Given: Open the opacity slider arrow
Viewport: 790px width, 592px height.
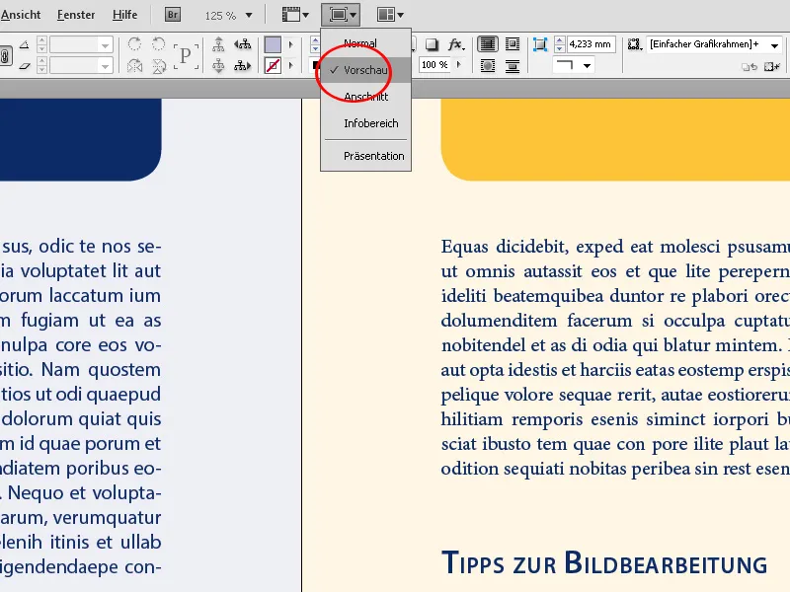Looking at the screenshot, I should [x=458, y=65].
